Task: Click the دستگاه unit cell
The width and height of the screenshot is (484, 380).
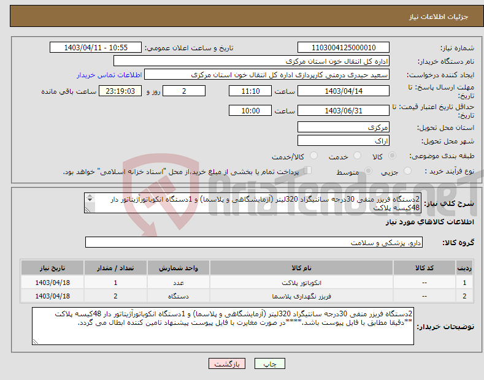Action: tap(179, 296)
